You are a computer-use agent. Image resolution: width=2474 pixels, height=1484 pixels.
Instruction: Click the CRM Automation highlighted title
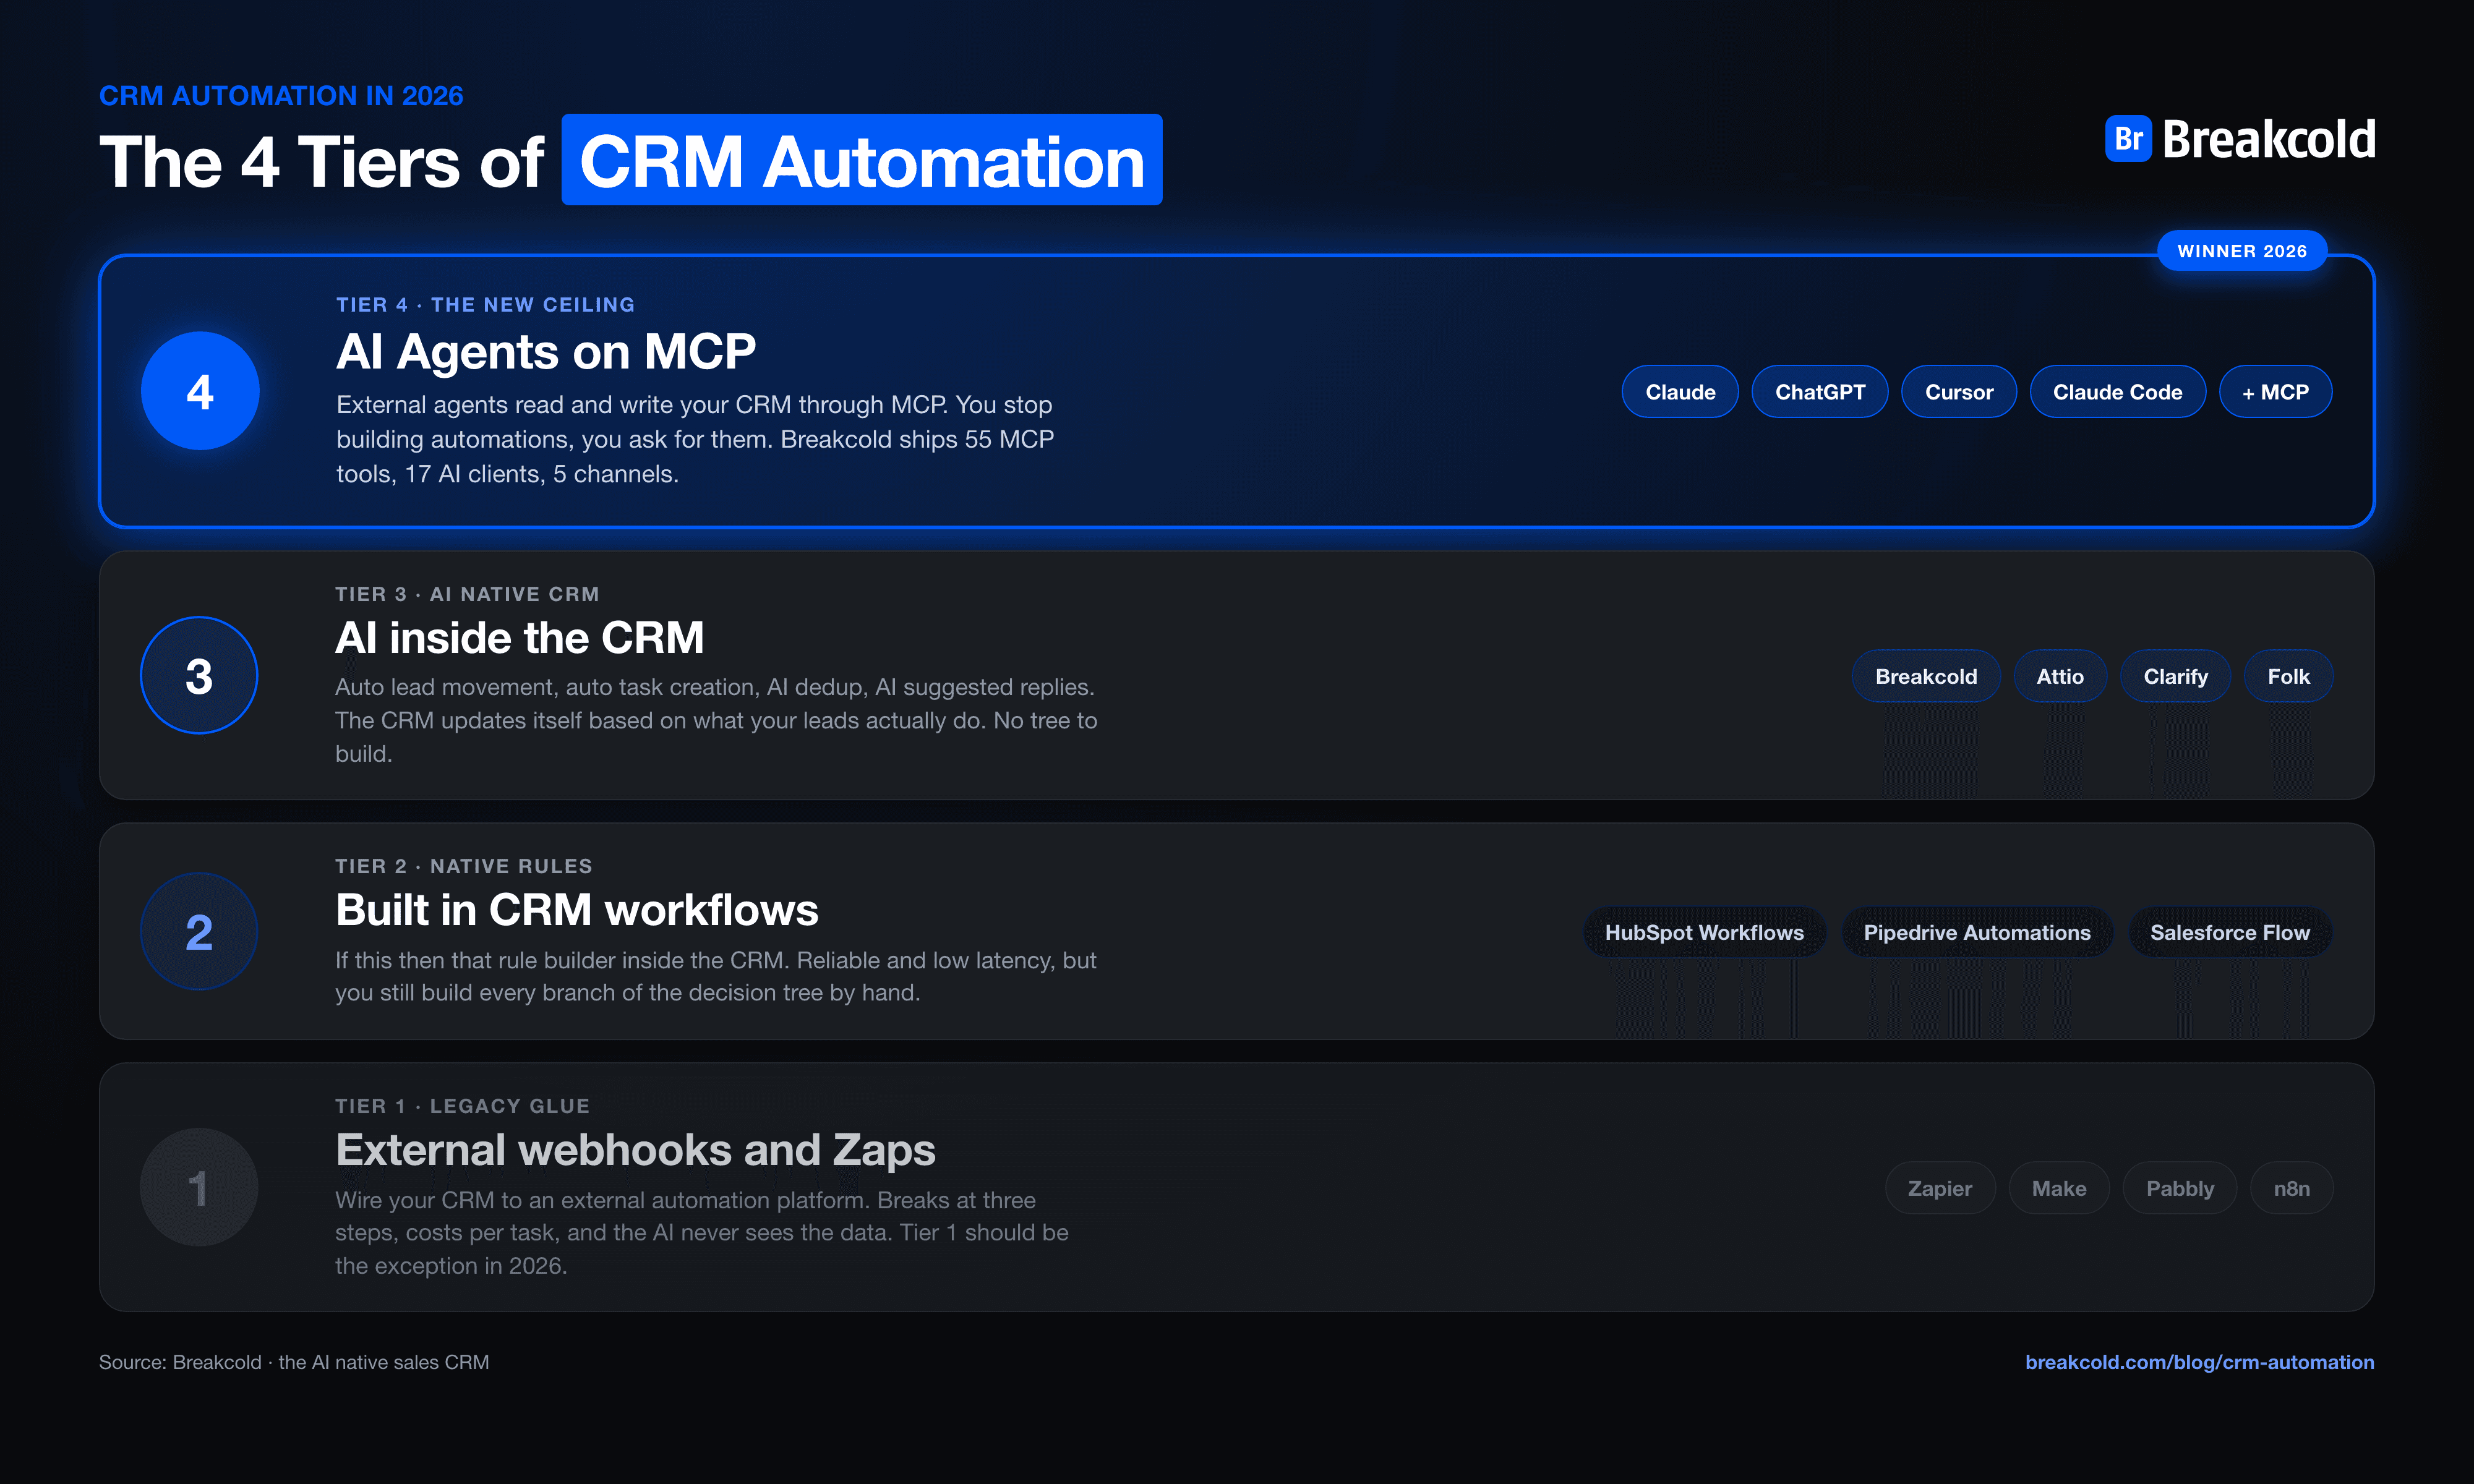pos(862,160)
